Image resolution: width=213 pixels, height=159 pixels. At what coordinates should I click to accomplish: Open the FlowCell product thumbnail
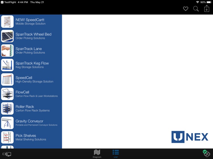click(7, 94)
